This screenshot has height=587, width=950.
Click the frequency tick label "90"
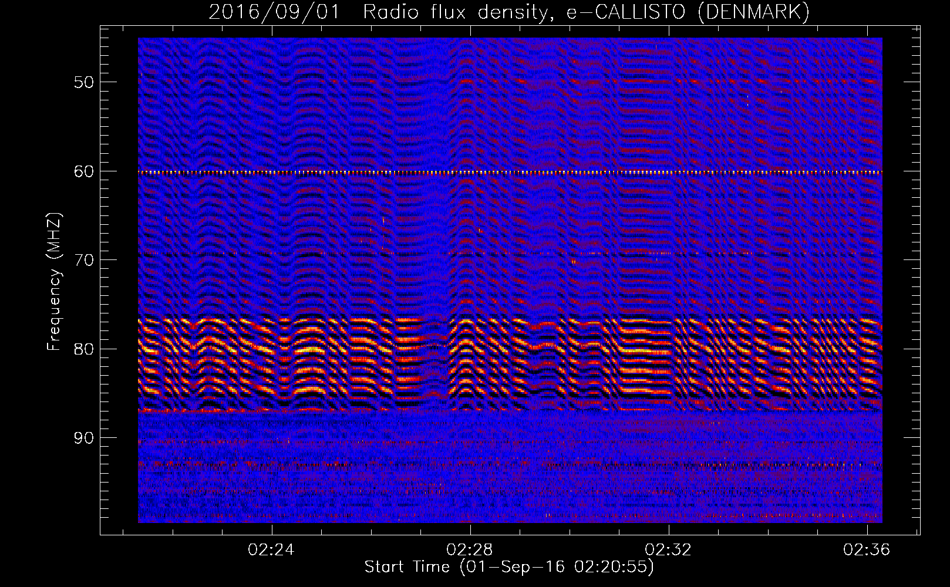(x=84, y=438)
